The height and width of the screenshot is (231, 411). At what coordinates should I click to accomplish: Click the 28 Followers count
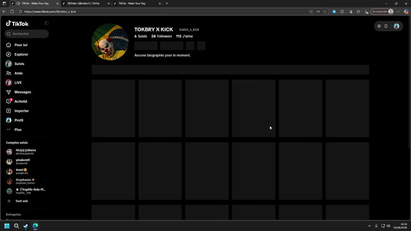(x=162, y=36)
